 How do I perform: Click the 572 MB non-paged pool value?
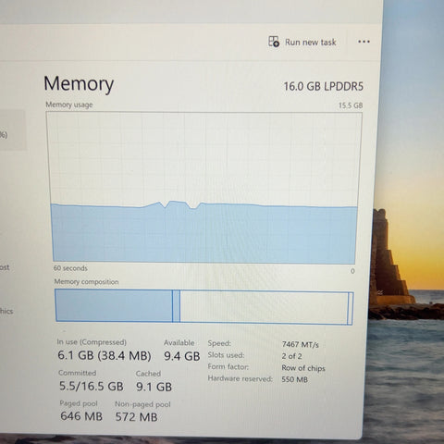[136, 417]
